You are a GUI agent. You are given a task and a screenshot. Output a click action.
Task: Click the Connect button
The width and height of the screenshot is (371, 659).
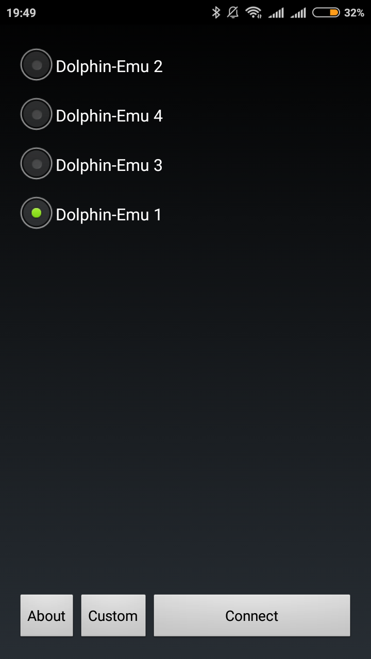coord(251,616)
